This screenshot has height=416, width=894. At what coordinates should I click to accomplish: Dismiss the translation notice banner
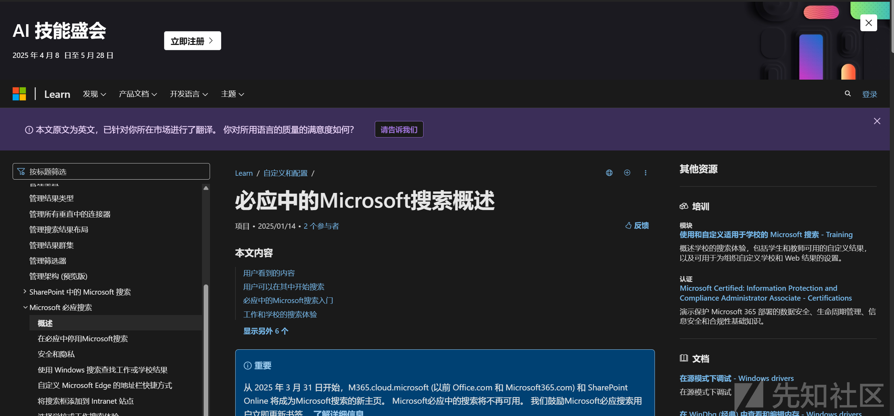(x=877, y=121)
